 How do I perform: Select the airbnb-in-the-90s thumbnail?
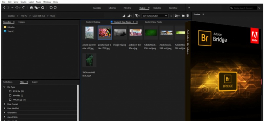(x=136, y=33)
